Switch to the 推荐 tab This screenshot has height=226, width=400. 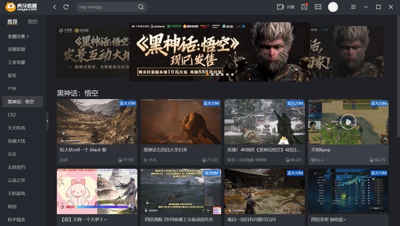click(12, 21)
